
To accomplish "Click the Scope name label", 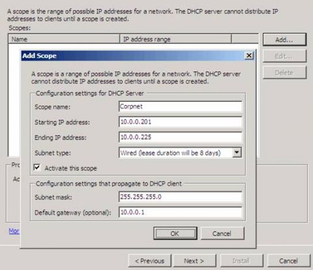I will tap(53, 107).
